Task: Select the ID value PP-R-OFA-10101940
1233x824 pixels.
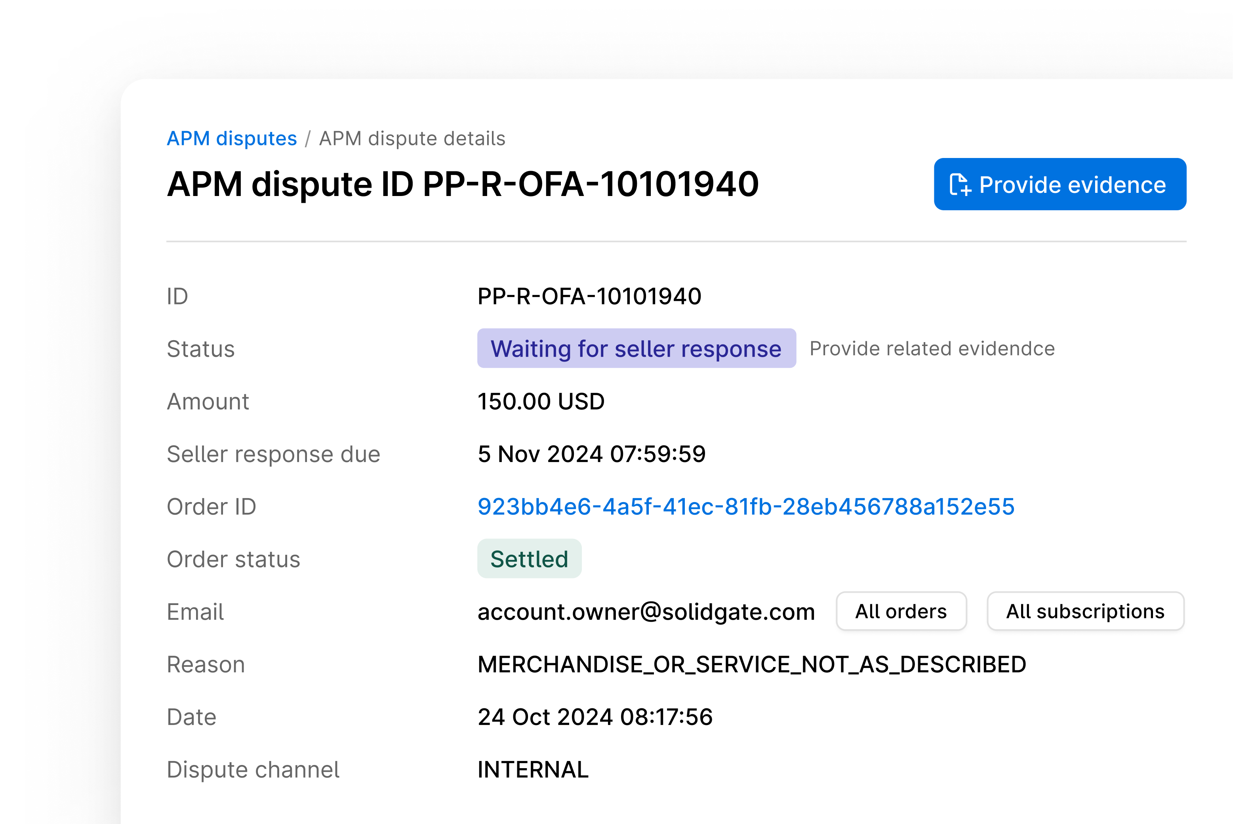Action: click(x=589, y=296)
